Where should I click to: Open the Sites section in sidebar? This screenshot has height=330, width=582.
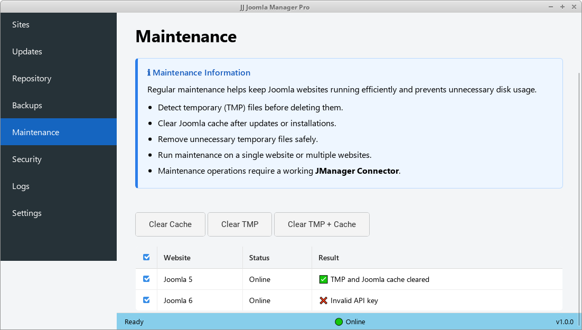point(59,24)
